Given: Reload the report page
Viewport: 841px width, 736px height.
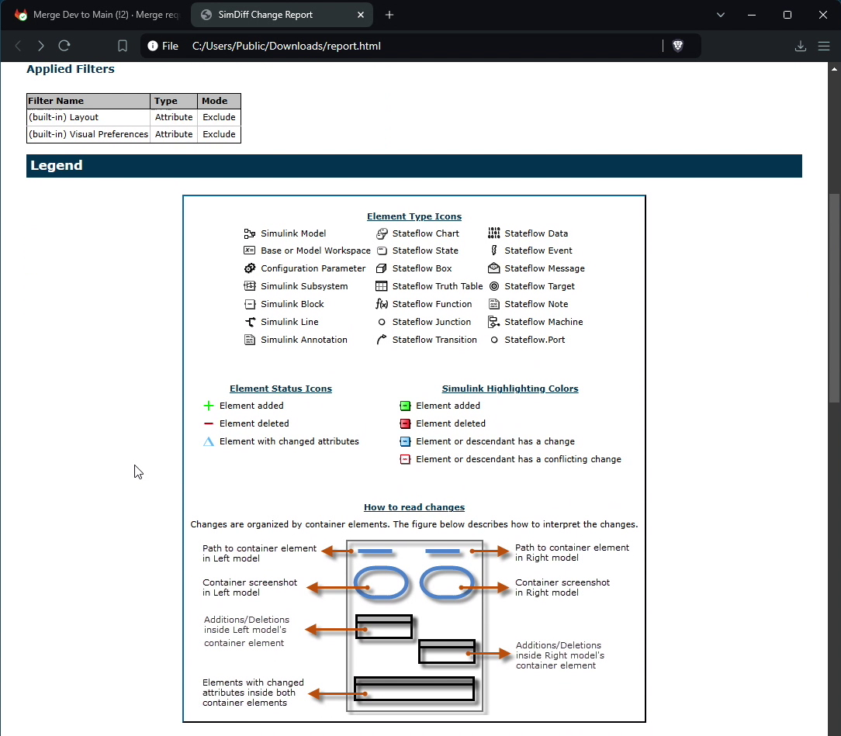Looking at the screenshot, I should click(64, 46).
